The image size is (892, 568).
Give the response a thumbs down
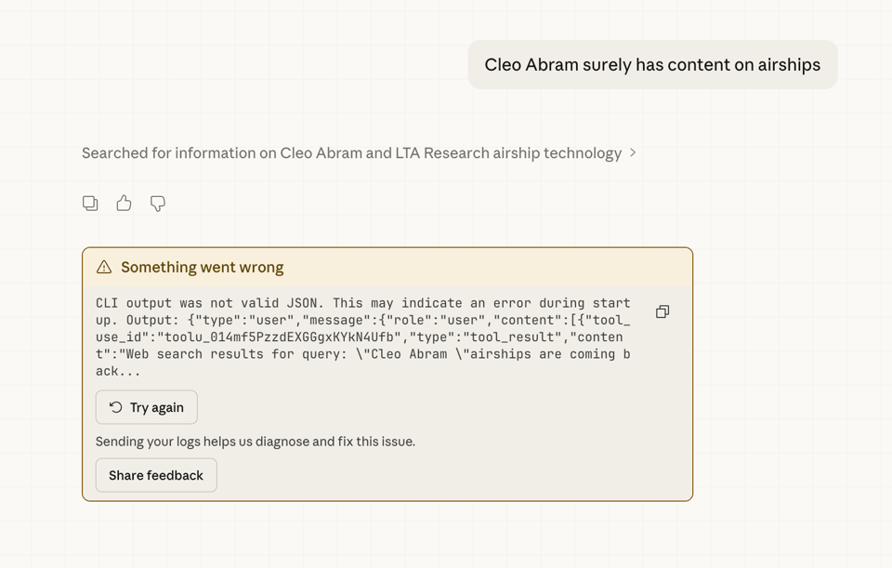tap(158, 203)
